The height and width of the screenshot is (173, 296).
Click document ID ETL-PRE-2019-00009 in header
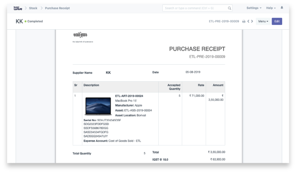point(224,21)
